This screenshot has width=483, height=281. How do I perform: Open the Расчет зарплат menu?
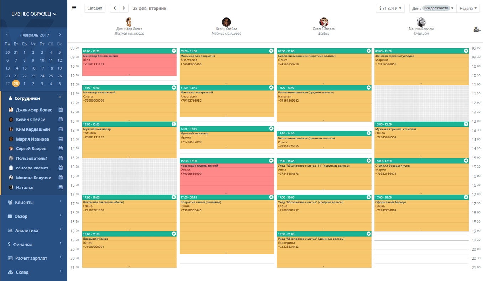[11, 258]
